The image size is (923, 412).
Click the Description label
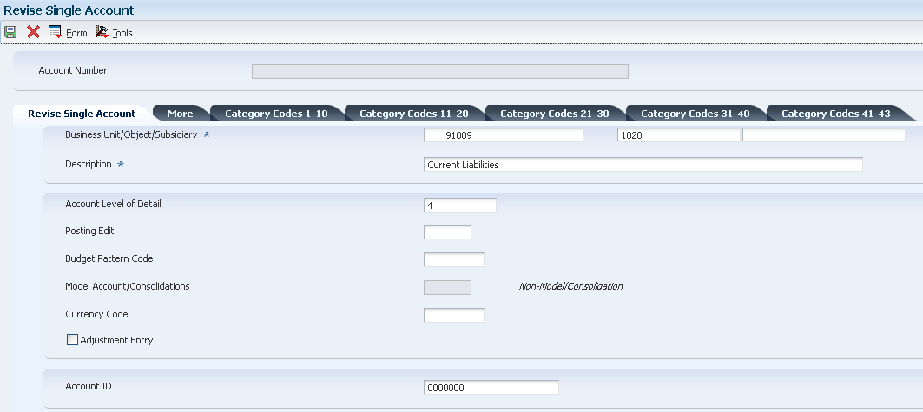point(89,164)
